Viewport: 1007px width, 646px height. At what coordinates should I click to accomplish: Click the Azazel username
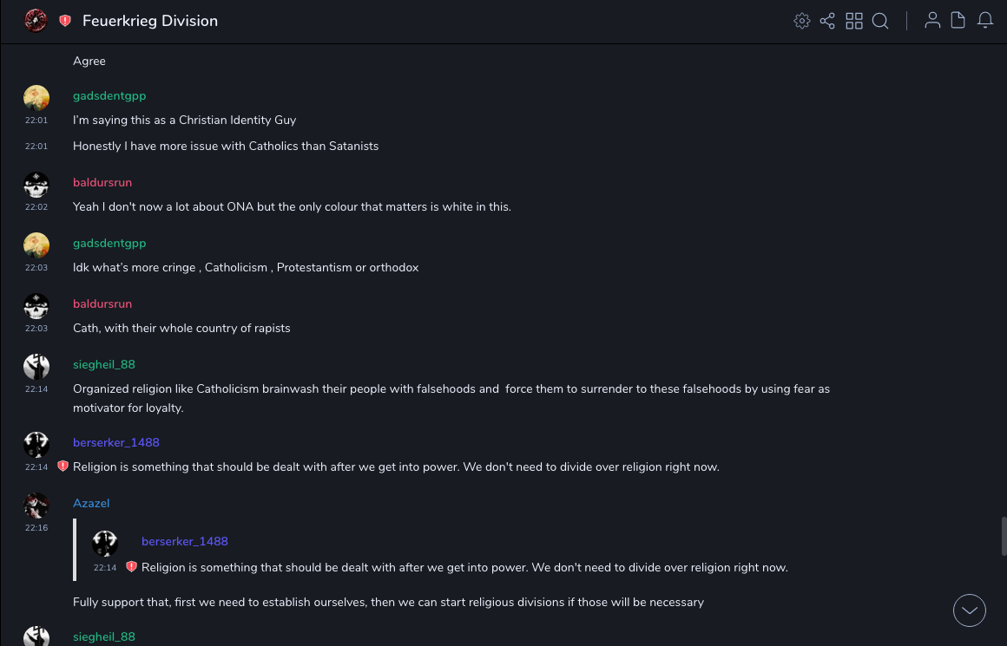[x=91, y=504]
